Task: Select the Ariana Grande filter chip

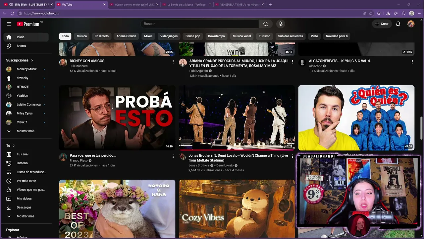Action: point(126,36)
